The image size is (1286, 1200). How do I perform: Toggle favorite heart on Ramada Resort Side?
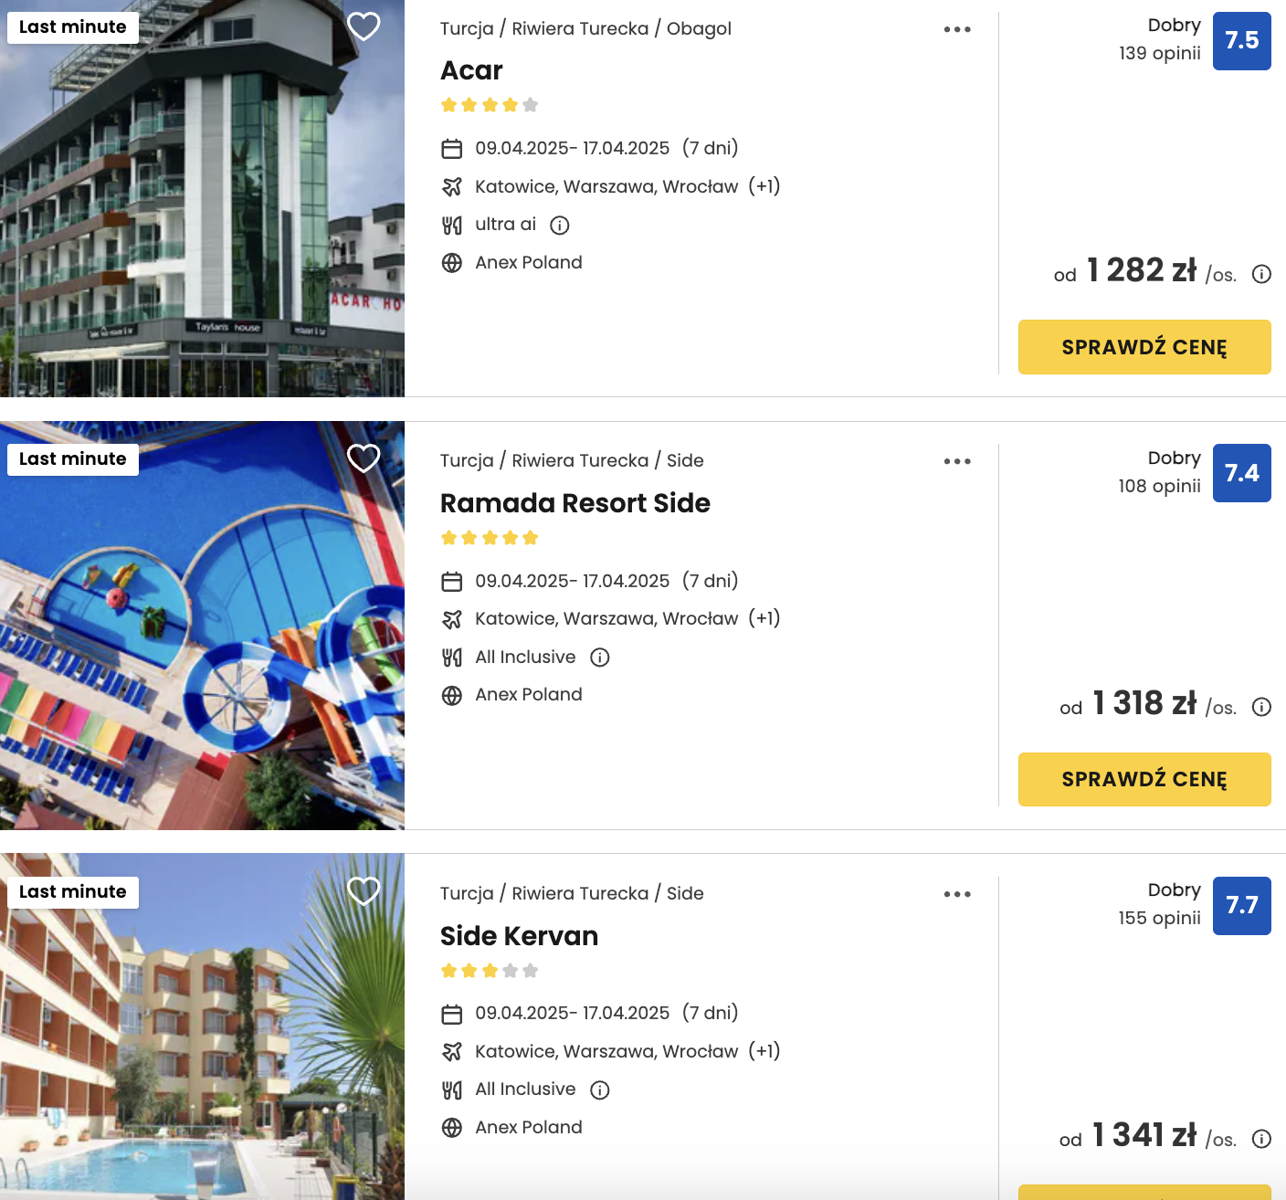point(364,458)
